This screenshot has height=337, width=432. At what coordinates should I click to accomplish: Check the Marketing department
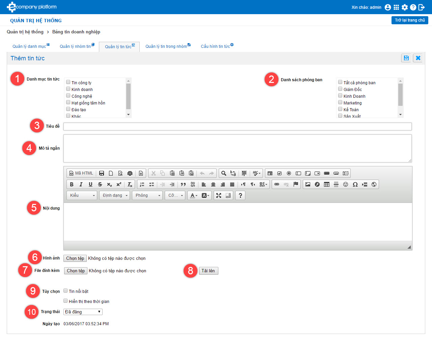tap(340, 102)
